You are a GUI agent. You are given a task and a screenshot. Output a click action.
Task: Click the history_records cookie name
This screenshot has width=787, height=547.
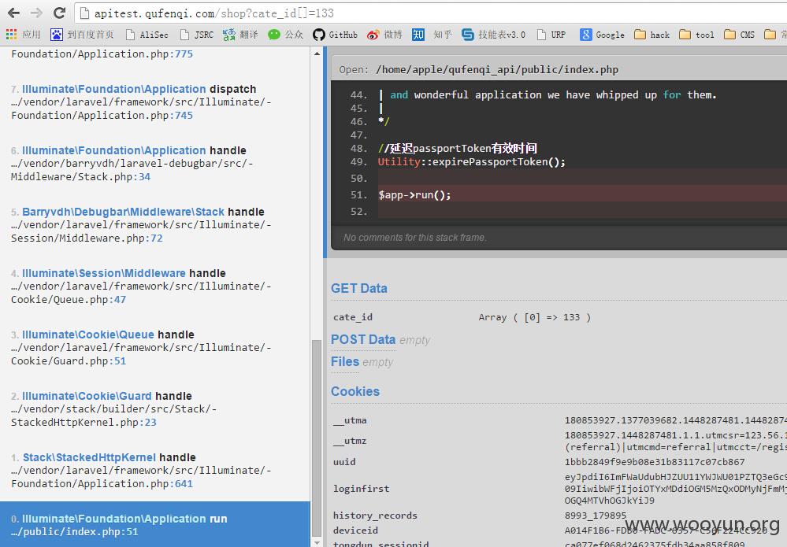(x=375, y=516)
